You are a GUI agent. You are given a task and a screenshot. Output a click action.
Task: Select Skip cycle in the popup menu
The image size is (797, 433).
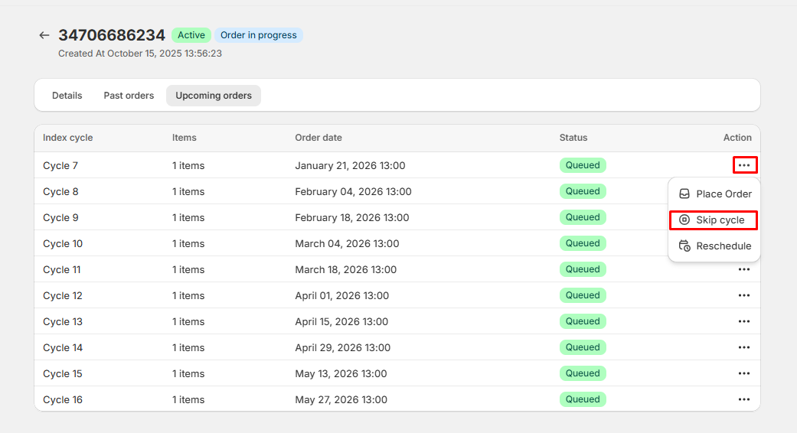714,220
